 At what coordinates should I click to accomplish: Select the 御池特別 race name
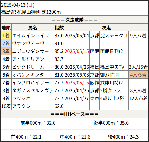pos(109,75)
